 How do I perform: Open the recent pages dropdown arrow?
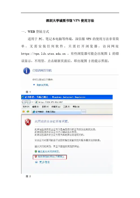click(32, 102)
